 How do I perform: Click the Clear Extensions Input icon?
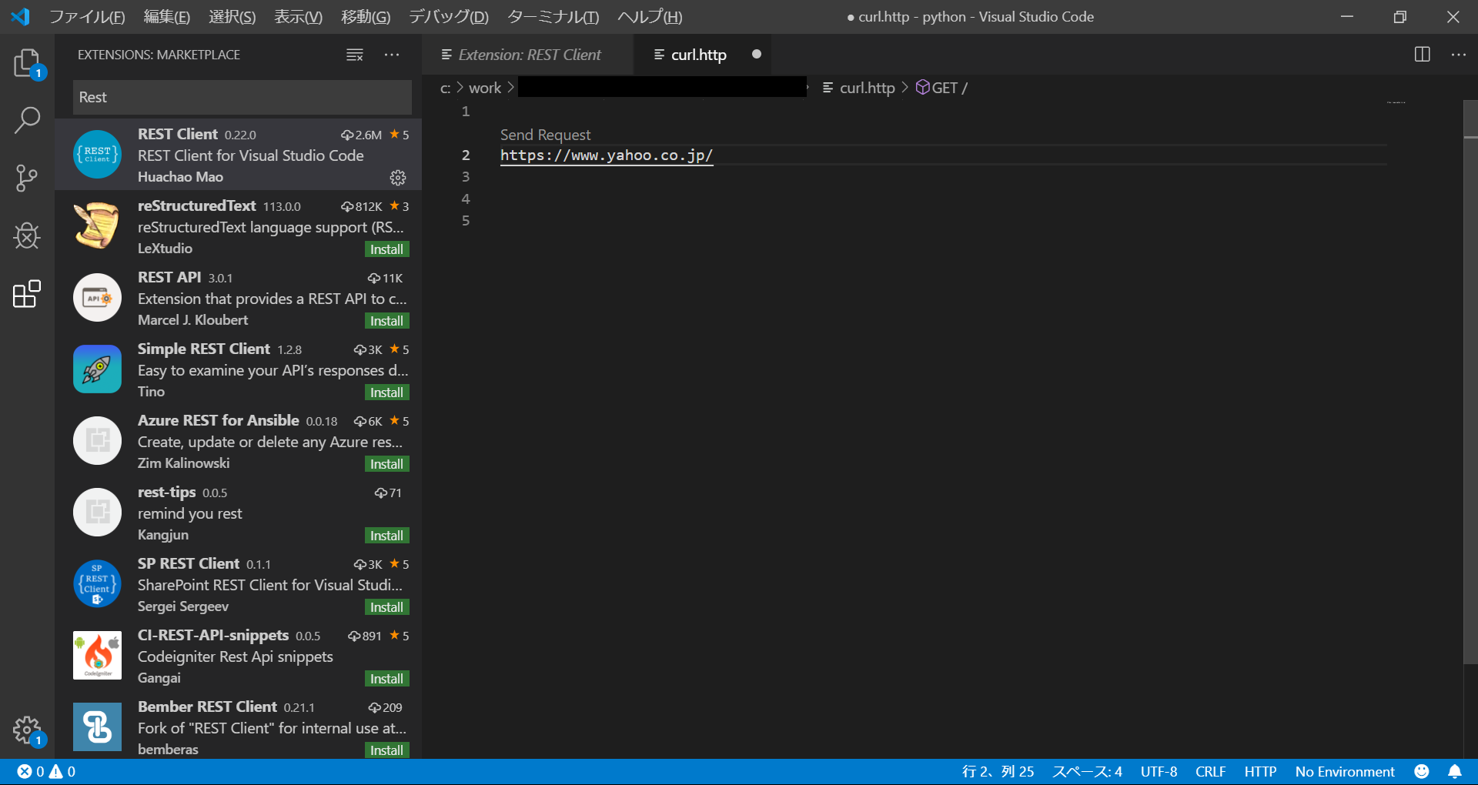click(355, 55)
